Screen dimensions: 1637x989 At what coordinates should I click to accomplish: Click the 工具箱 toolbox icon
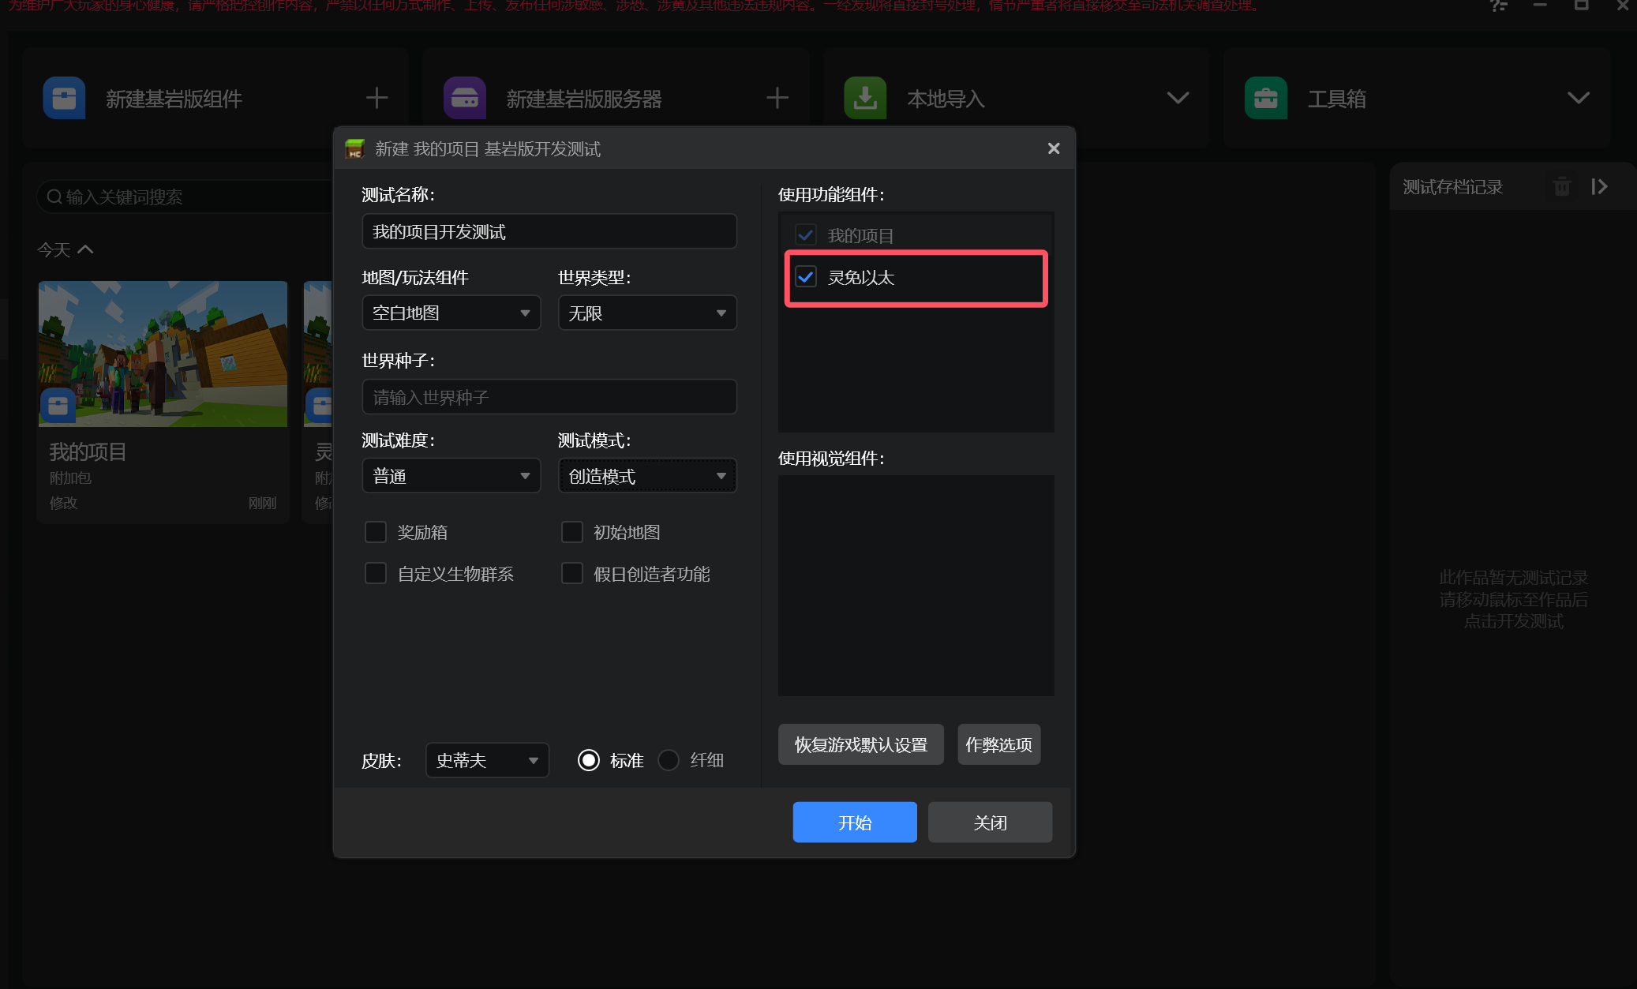1266,98
